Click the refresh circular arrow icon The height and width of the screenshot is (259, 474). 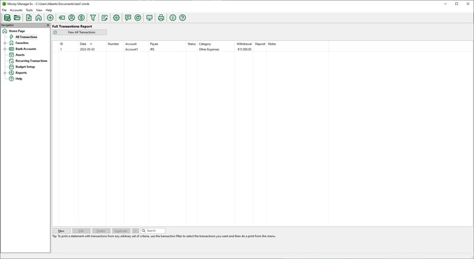click(137, 18)
